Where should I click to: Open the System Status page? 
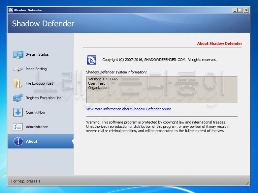pyautogui.click(x=37, y=54)
